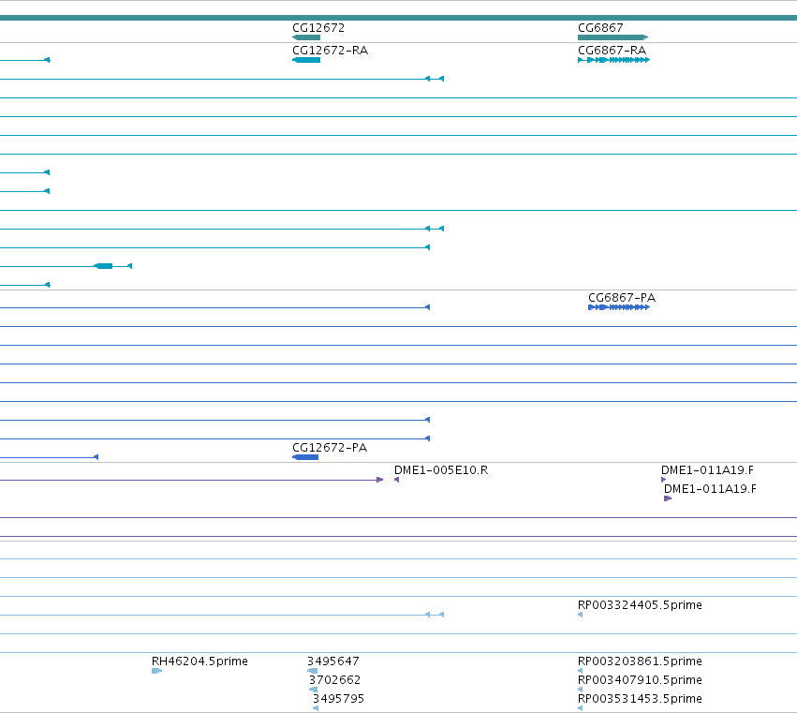
Task: Select the arrow glyph under RP003203861.5prime
Action: click(580, 671)
